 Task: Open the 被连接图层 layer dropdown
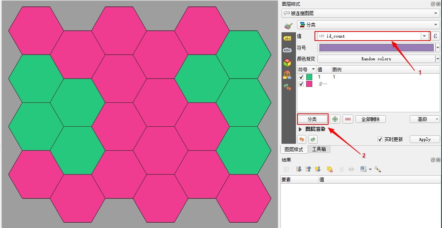[360, 13]
